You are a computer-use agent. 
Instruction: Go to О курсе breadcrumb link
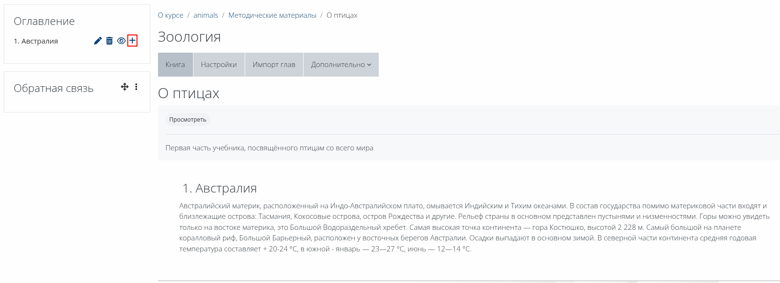point(170,15)
